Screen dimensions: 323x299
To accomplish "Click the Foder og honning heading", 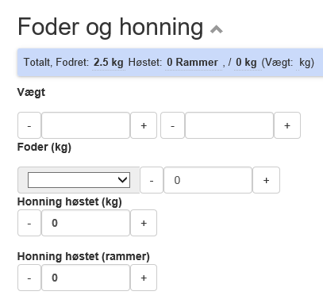I will point(110,27).
